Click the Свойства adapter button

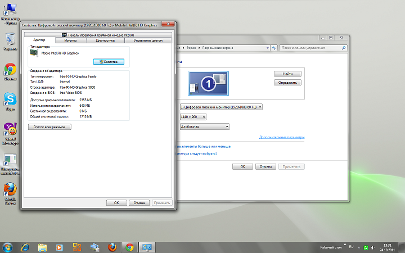pos(109,62)
